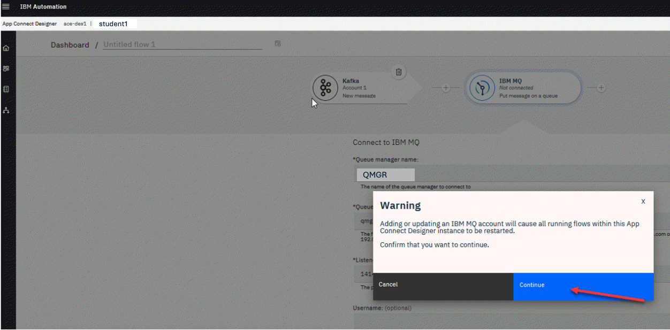Viewport: 670px width, 330px height.
Task: Open the Templates icon in left sidebar
Action: click(x=6, y=89)
